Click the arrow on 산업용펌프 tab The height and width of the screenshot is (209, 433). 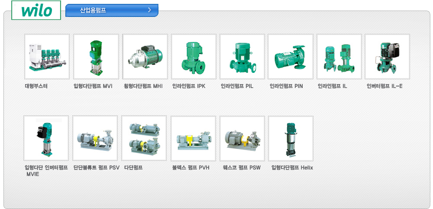pyautogui.click(x=150, y=10)
